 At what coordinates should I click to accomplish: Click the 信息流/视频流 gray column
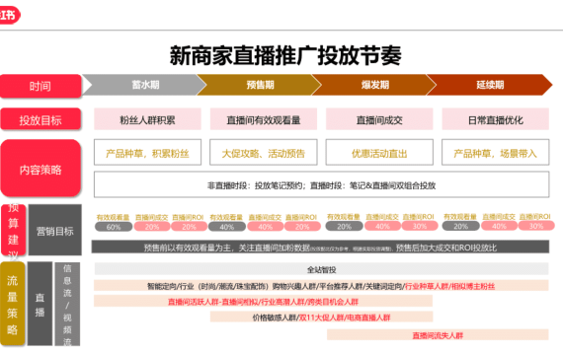(67, 304)
